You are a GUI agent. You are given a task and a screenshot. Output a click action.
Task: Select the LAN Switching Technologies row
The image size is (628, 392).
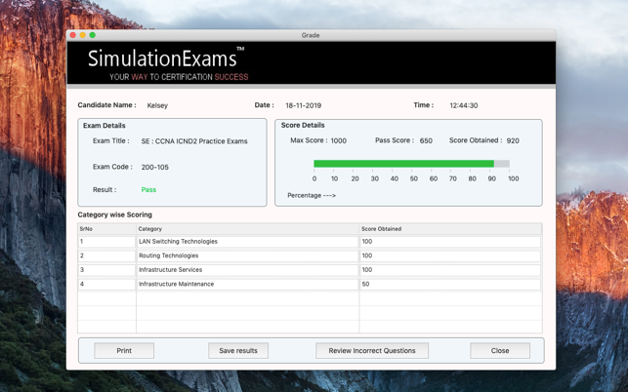[310, 242]
